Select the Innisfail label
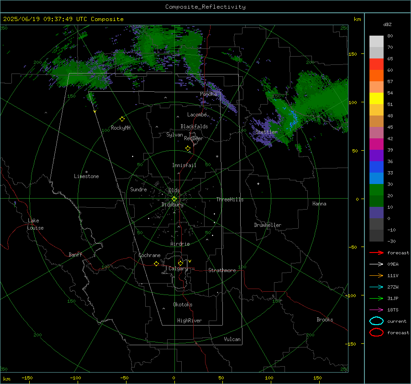 [184, 165]
